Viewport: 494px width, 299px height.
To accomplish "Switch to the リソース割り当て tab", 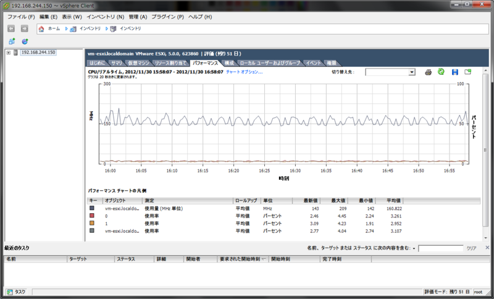I will click(170, 63).
